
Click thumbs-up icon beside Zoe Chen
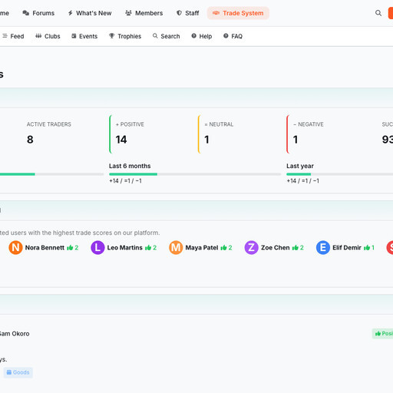point(296,248)
